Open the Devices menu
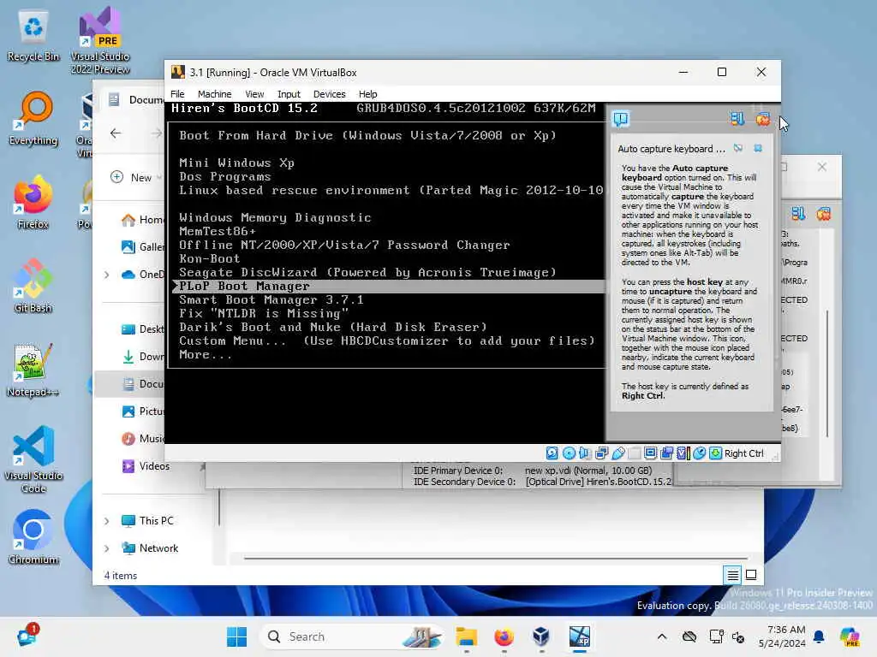877x657 pixels. (330, 94)
